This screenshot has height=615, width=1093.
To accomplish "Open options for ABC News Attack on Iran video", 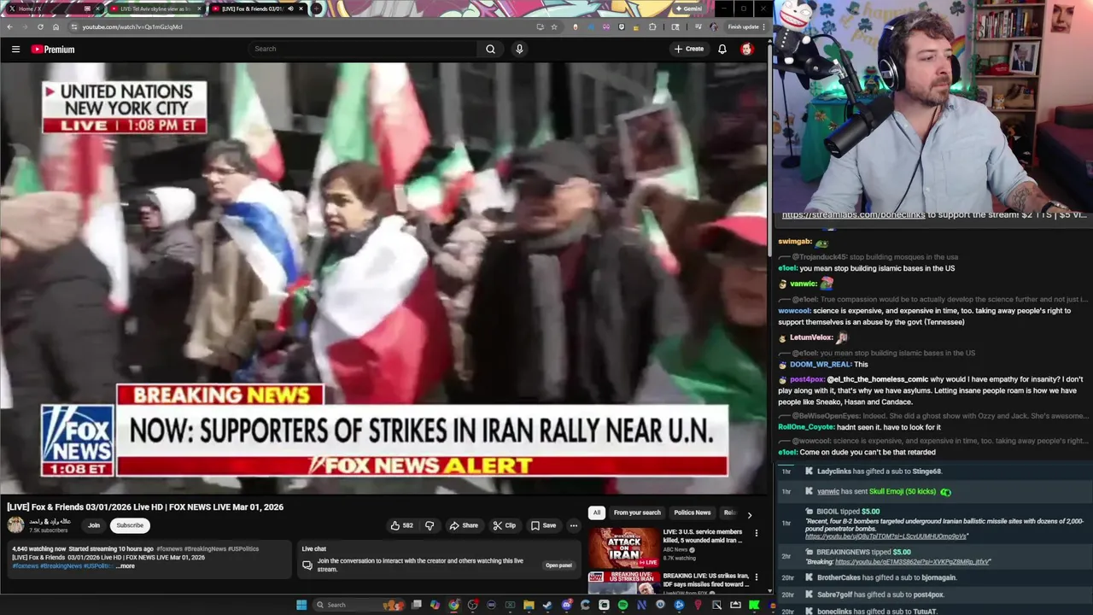I will (756, 533).
